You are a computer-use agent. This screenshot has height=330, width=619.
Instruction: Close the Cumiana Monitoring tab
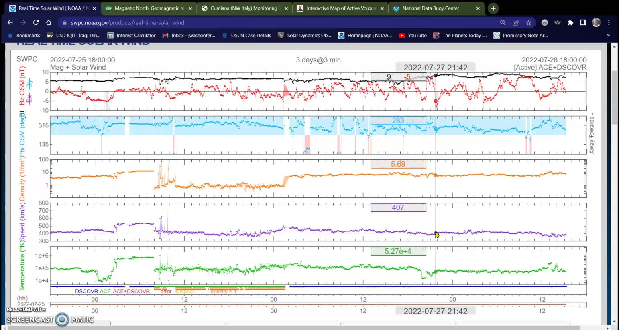click(286, 8)
